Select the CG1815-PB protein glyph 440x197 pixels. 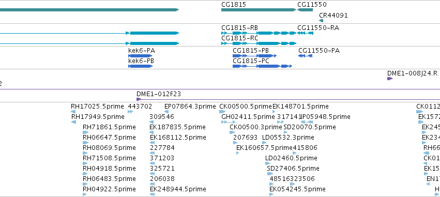(x=255, y=56)
